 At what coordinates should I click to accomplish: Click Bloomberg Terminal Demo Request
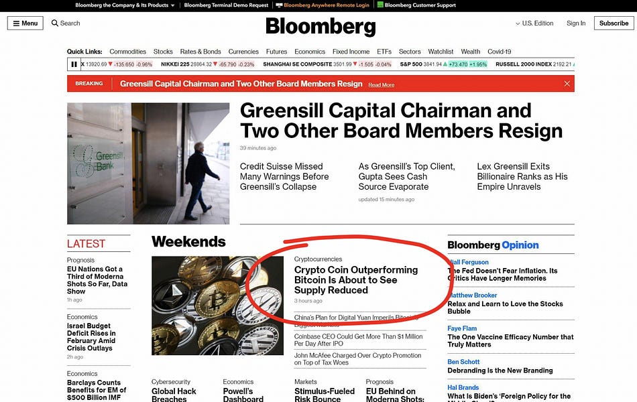tap(226, 5)
